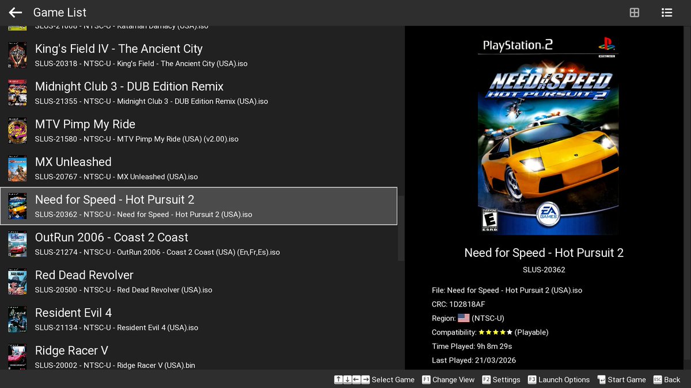
Task: Click compatibility star rating
Action: tap(495, 332)
